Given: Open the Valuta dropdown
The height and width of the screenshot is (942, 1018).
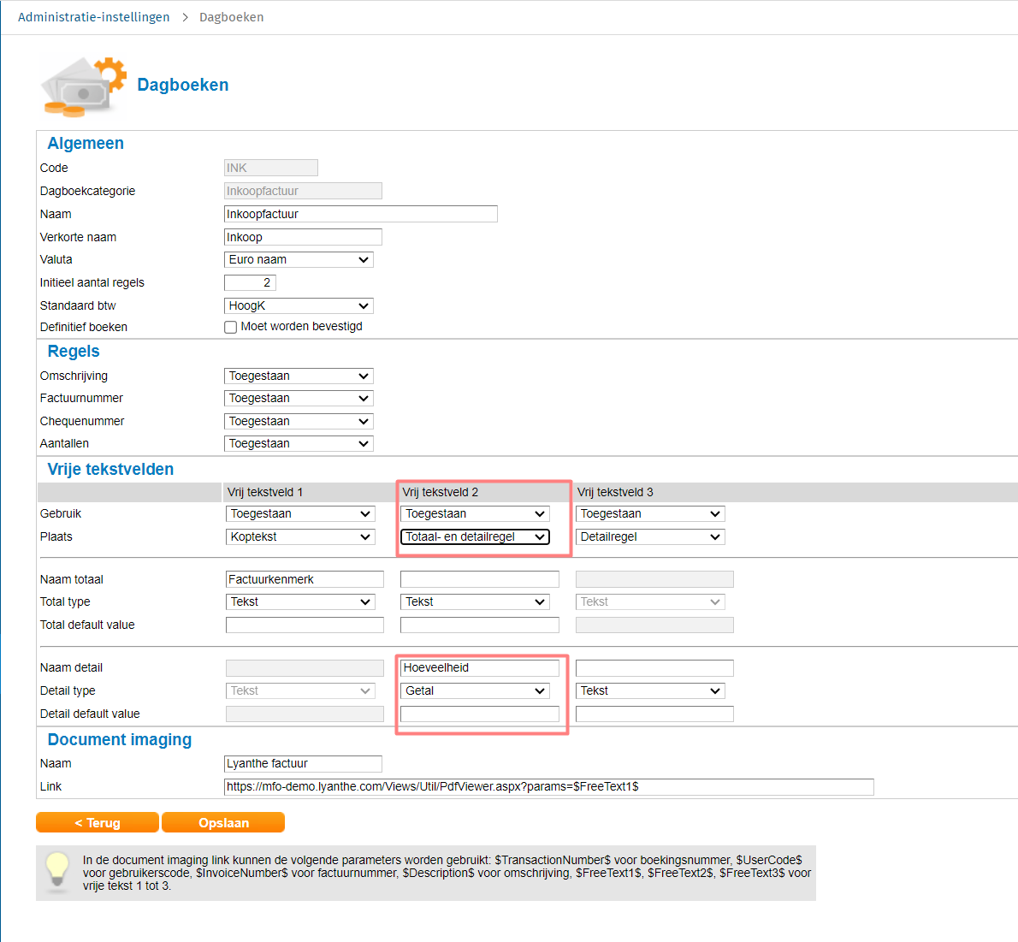Looking at the screenshot, I should [299, 260].
